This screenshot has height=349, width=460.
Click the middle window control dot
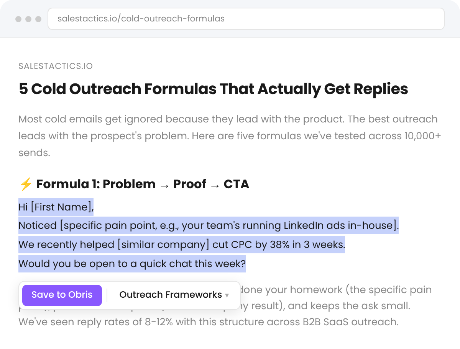[x=28, y=19]
